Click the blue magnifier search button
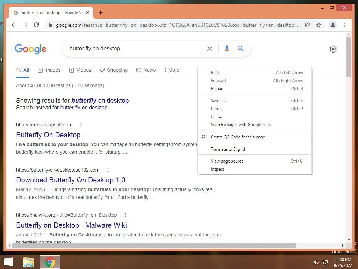The height and width of the screenshot is (269, 358). coord(241,48)
